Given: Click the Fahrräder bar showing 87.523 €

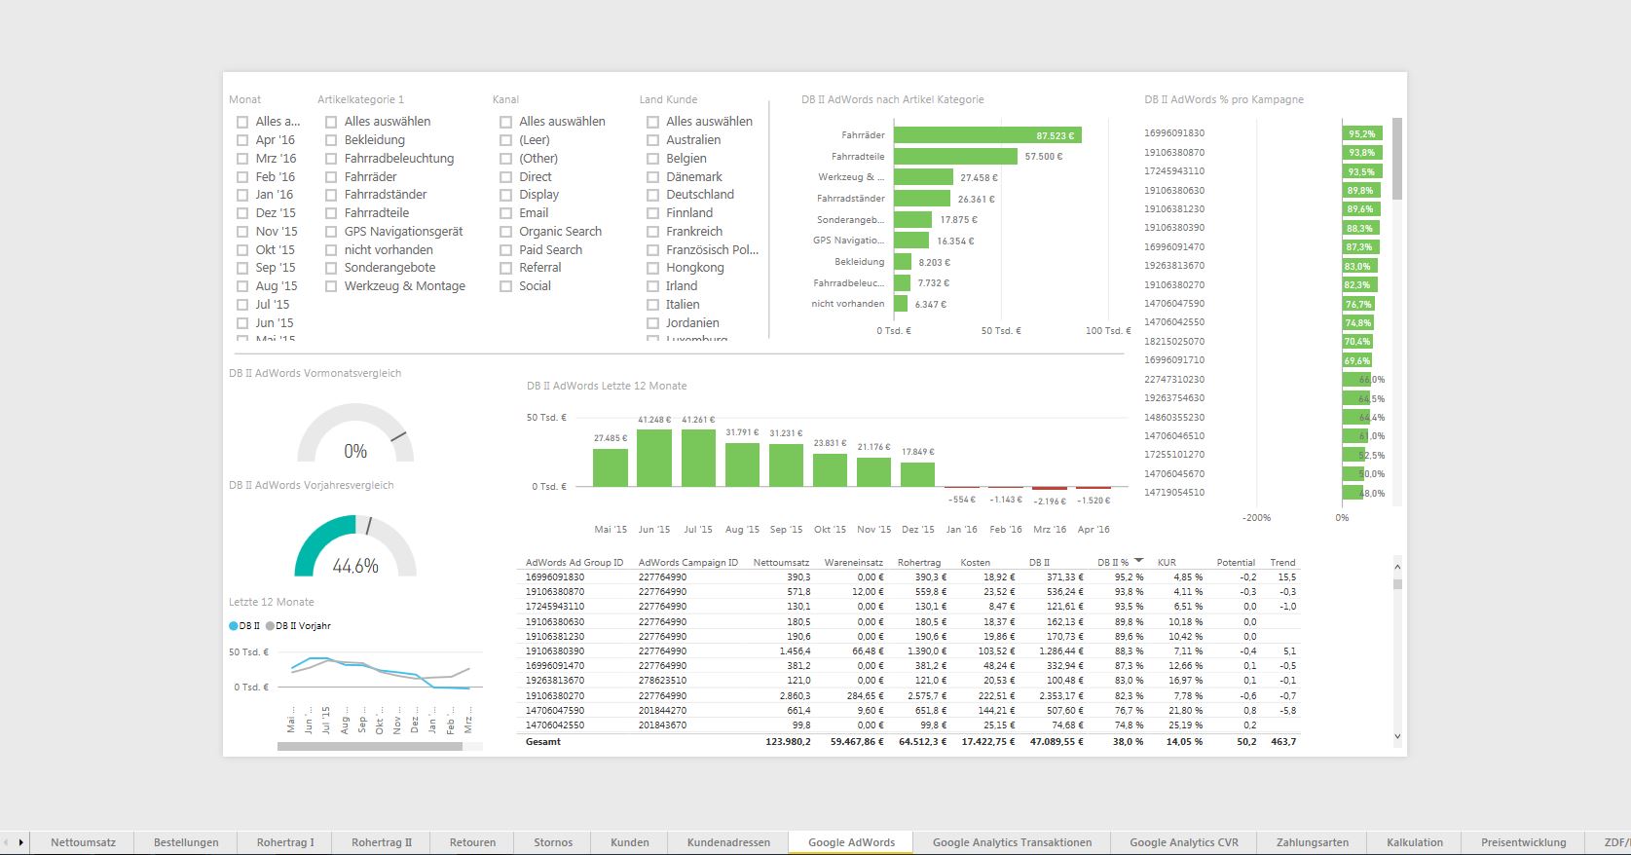Looking at the screenshot, I should pos(987,135).
